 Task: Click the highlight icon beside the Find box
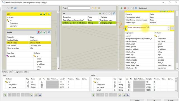point(99,8)
